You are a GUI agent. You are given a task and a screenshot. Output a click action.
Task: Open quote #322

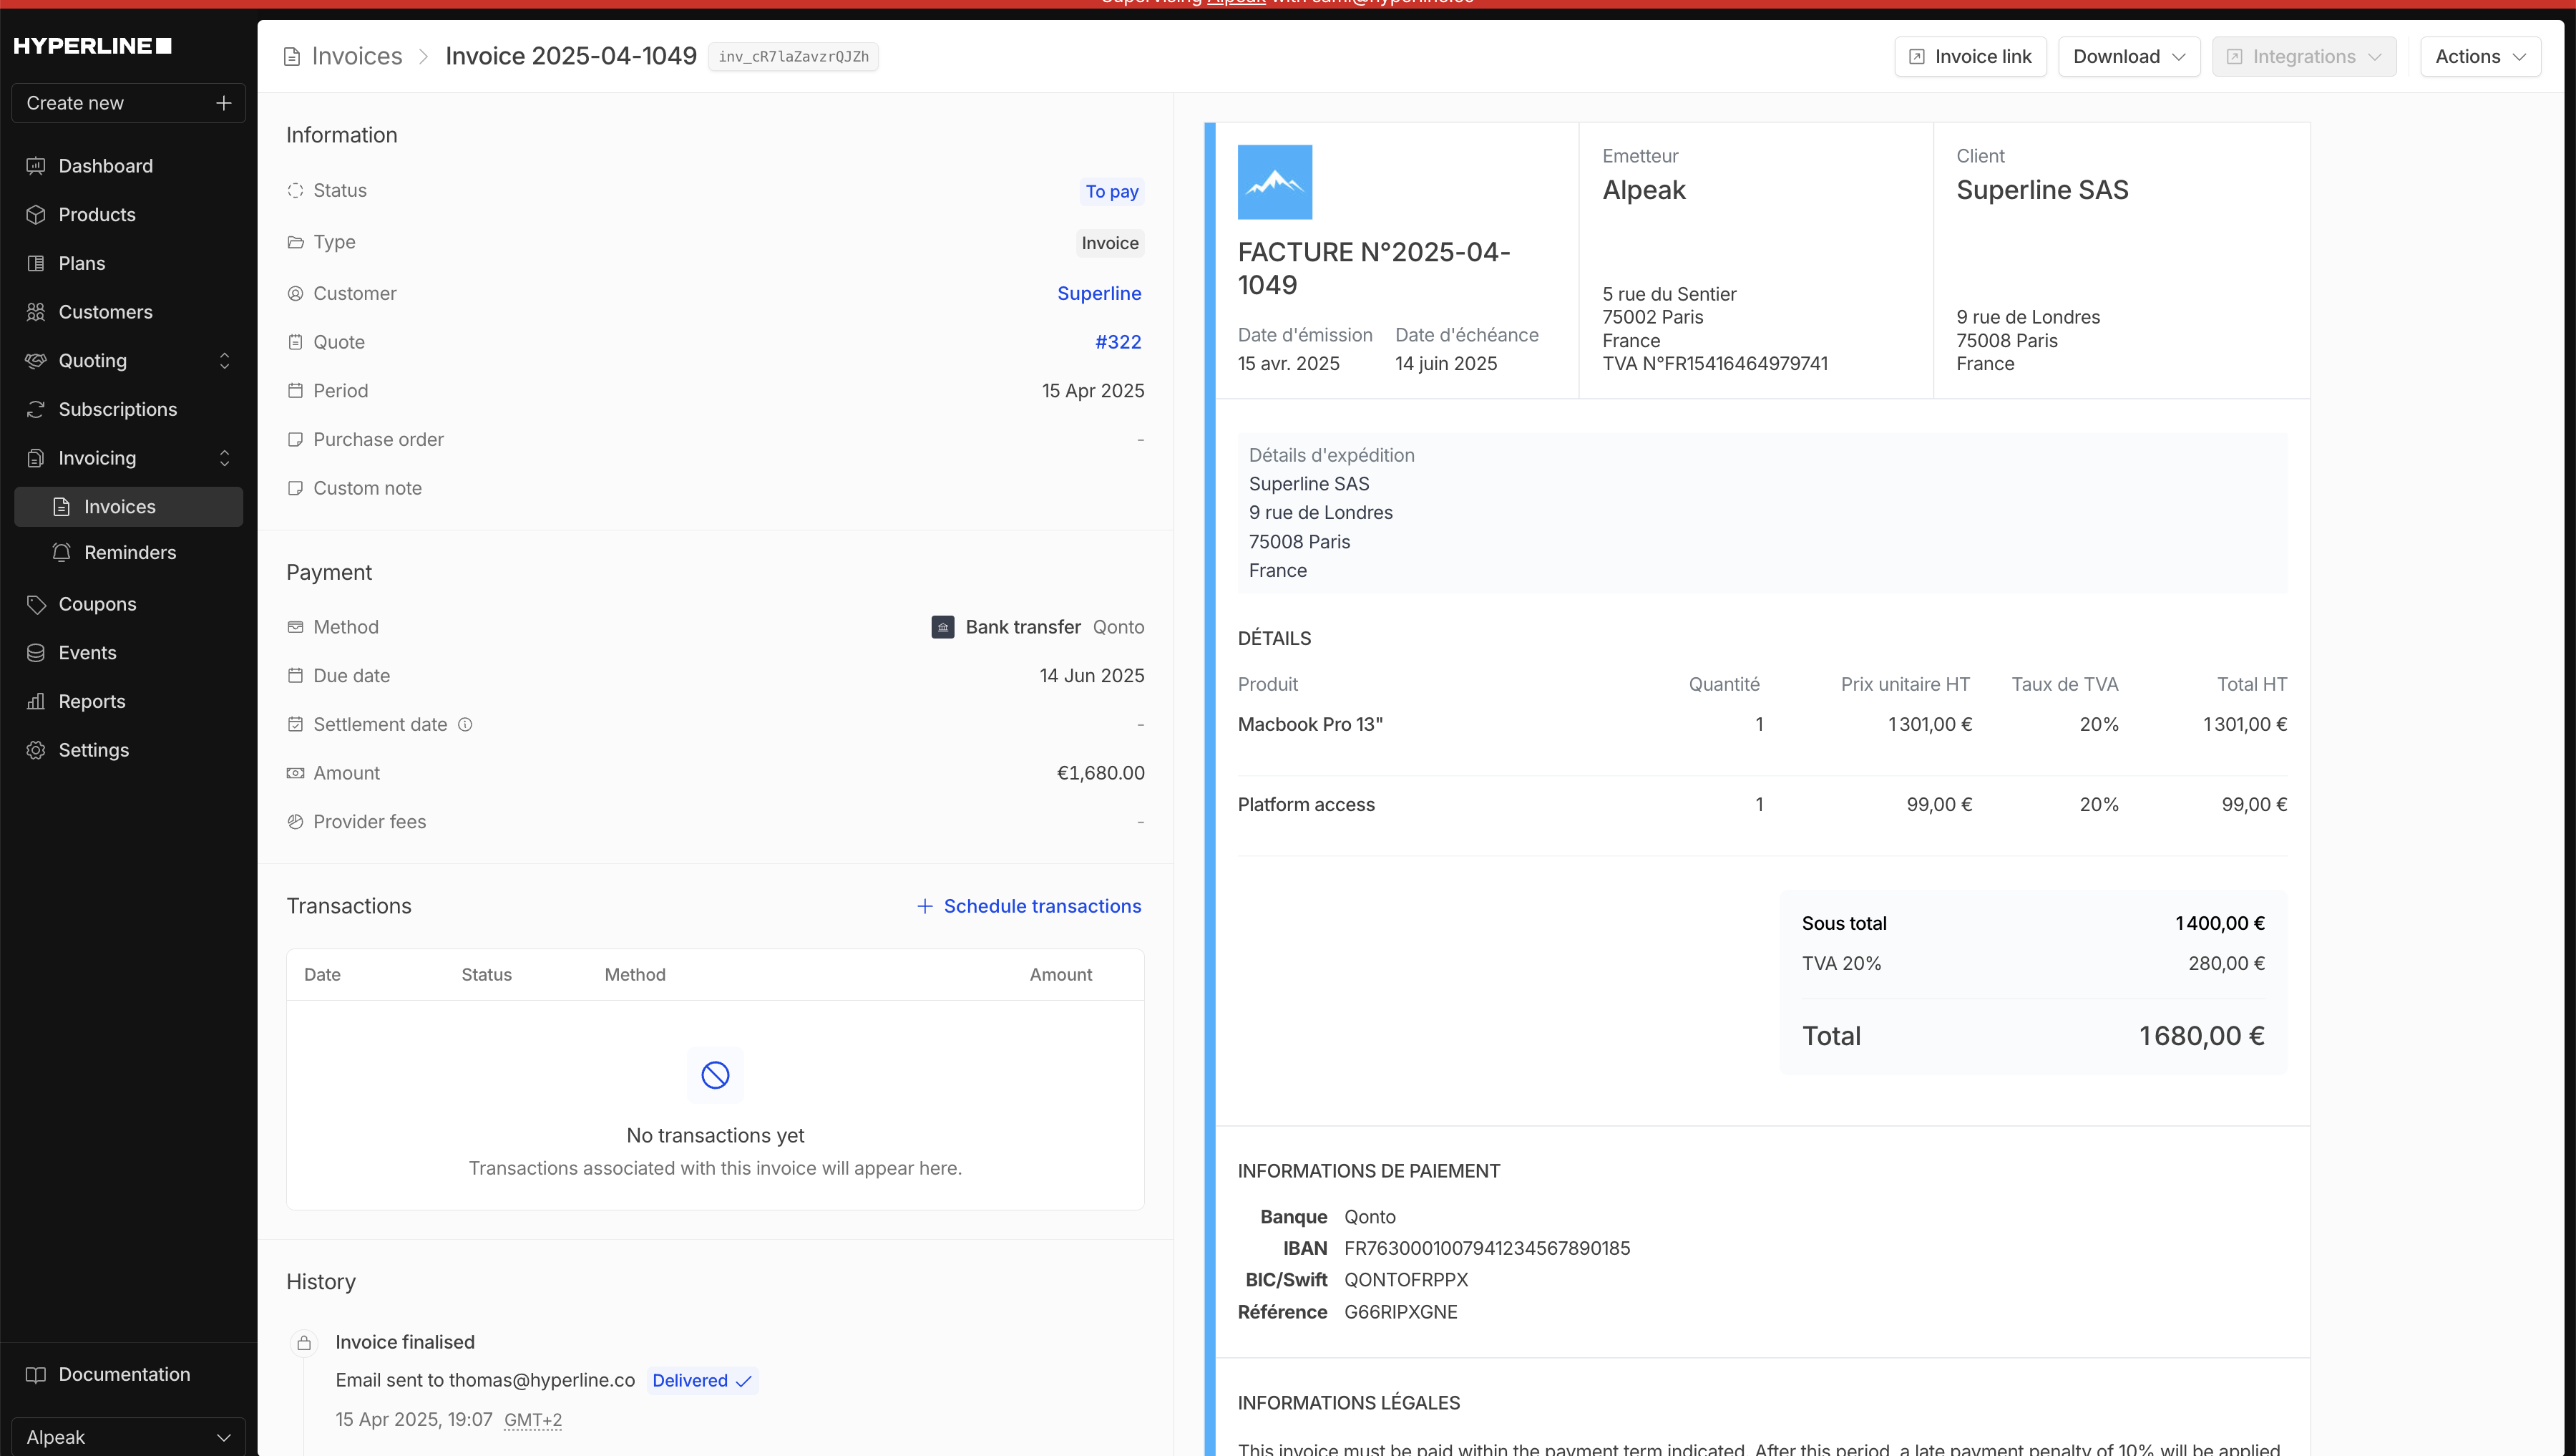tap(1118, 342)
